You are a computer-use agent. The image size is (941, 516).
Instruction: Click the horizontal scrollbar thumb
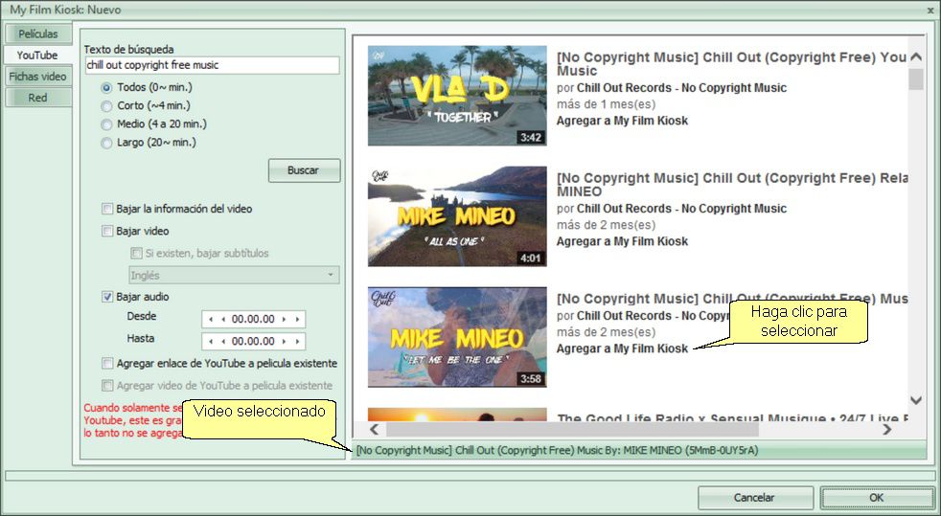point(572,429)
